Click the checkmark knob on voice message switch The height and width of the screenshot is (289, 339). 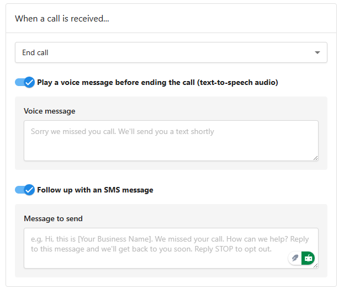pos(29,82)
